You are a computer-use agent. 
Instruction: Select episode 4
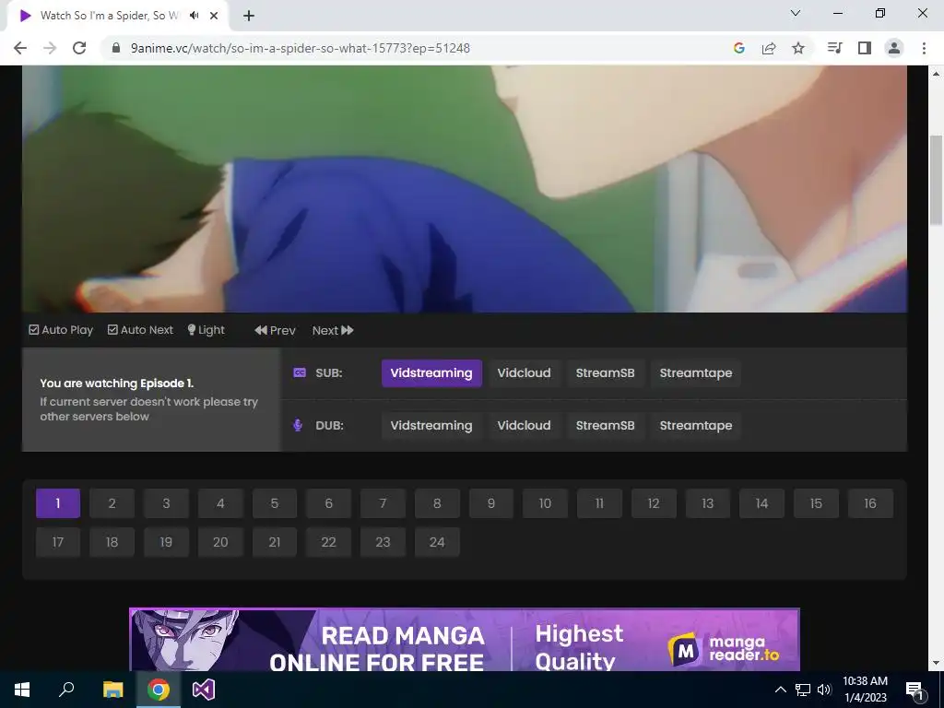(x=220, y=503)
